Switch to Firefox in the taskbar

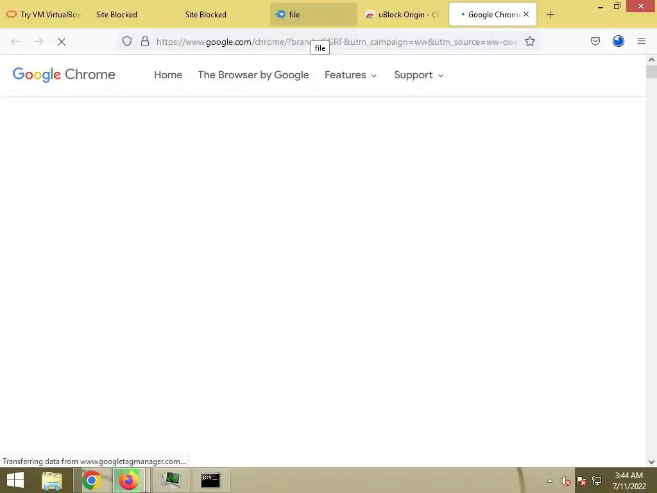(128, 480)
